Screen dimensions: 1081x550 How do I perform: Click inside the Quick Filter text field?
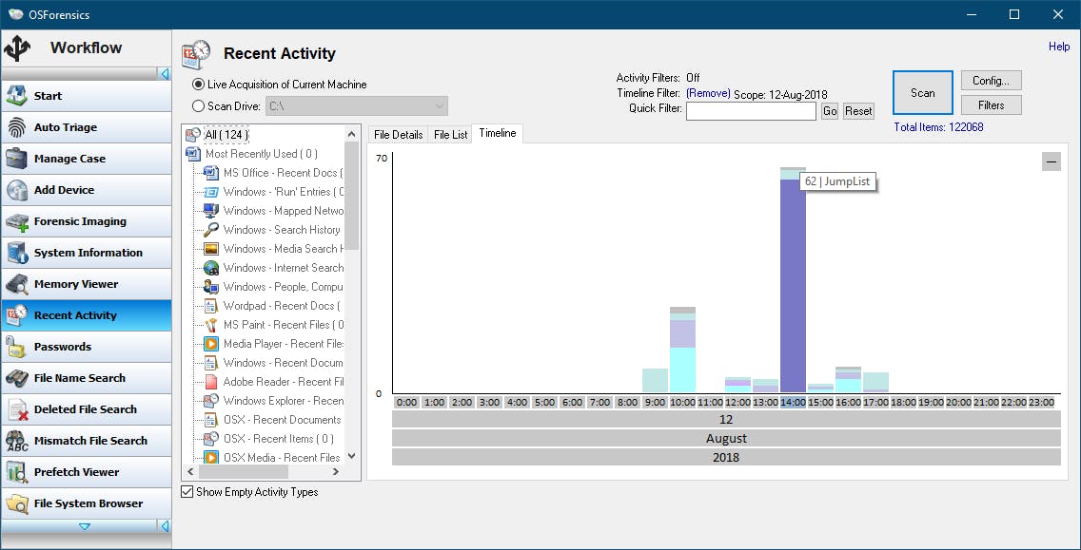coord(751,111)
